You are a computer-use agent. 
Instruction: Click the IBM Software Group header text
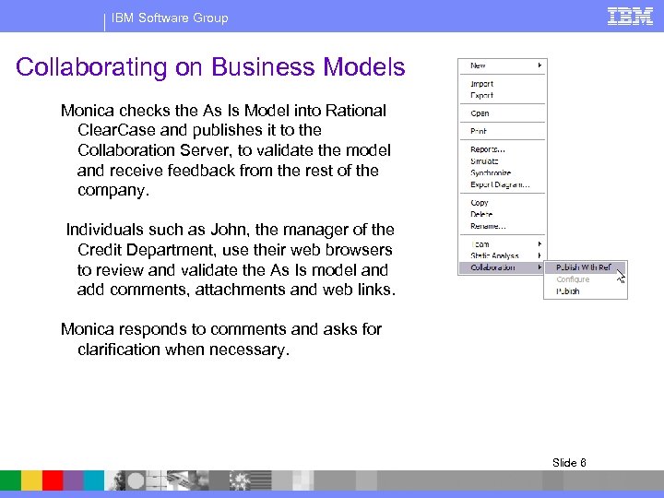(x=170, y=18)
